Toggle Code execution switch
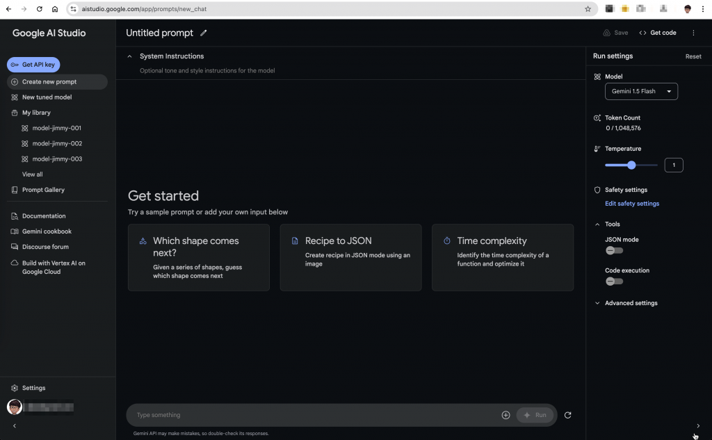This screenshot has width=712, height=440. pos(615,282)
